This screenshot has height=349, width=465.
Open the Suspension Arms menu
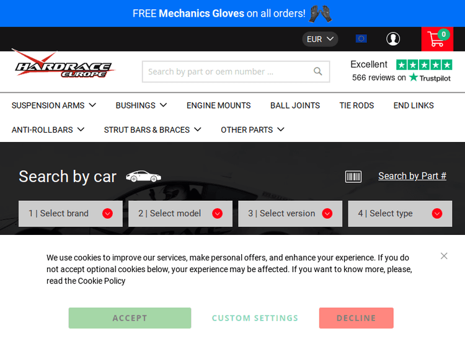(x=54, y=105)
